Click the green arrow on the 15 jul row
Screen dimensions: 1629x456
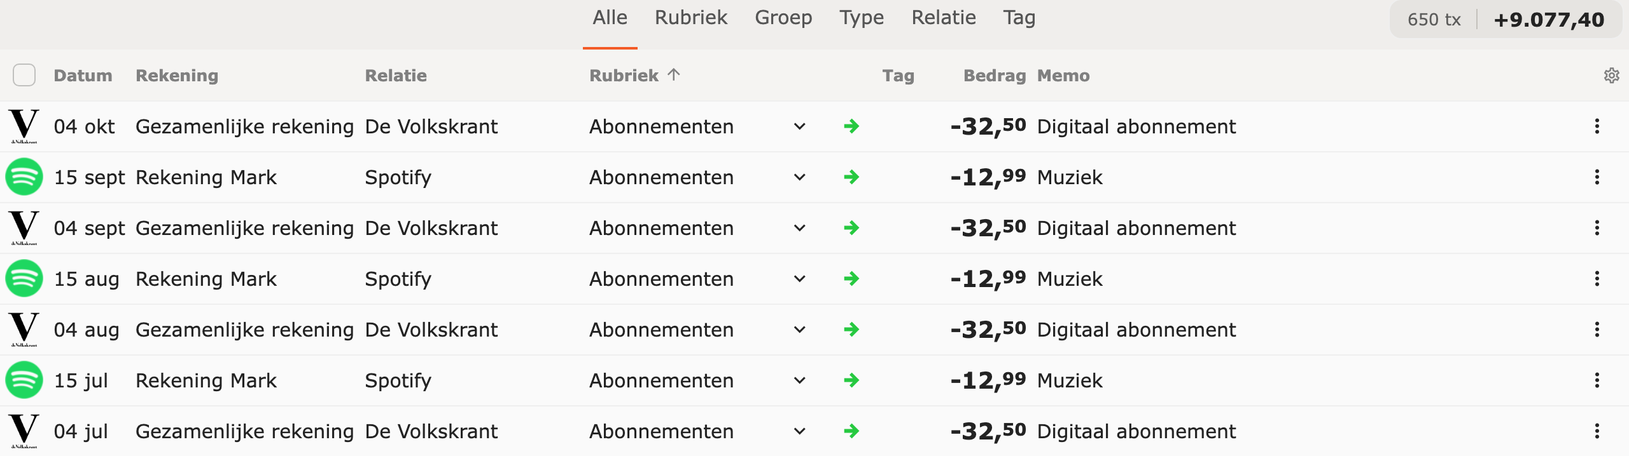click(x=851, y=380)
